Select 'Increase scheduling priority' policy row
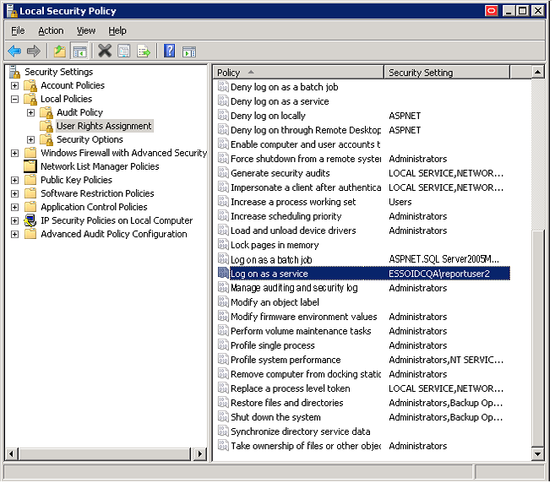This screenshot has width=555, height=483. click(x=286, y=216)
